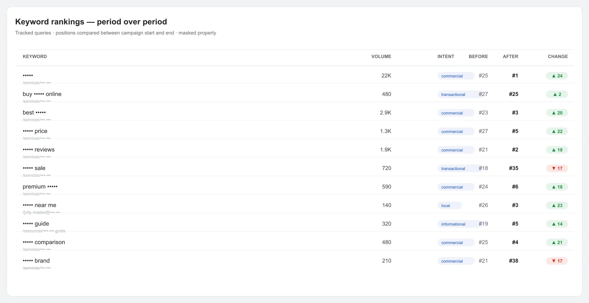Screen dimensions: 589x303
Task: Click the #35 after position
Action: 514,168
